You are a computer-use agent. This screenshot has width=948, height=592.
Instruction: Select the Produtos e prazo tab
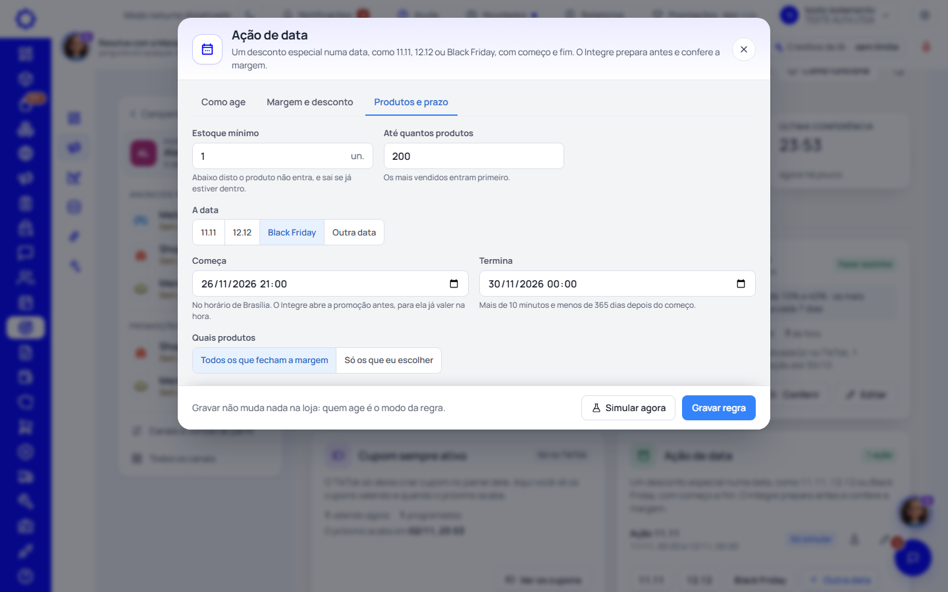pyautogui.click(x=411, y=102)
